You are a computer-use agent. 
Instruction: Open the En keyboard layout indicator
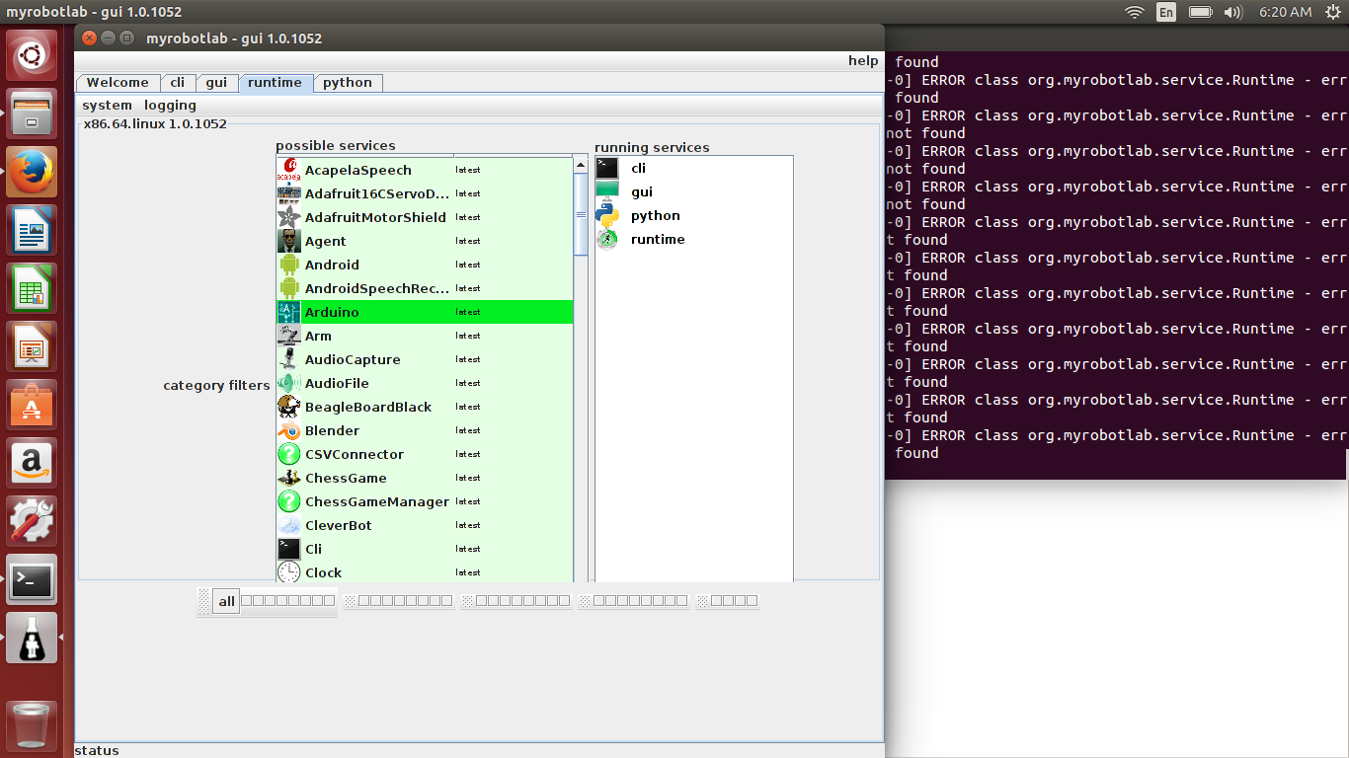[x=1166, y=12]
